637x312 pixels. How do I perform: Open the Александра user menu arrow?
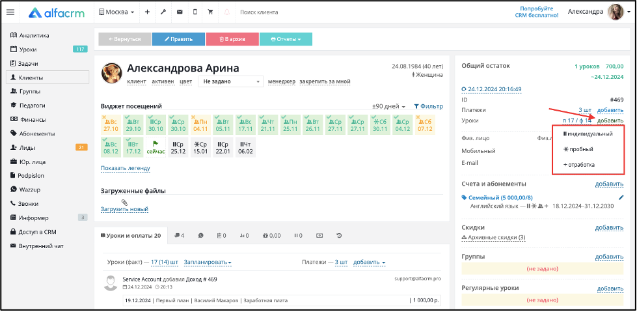click(629, 12)
